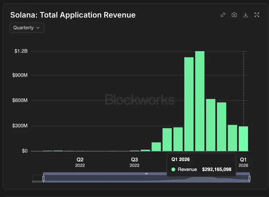Select the tallest $1.2B revenue bar
The image size is (269, 197).
coord(200,101)
